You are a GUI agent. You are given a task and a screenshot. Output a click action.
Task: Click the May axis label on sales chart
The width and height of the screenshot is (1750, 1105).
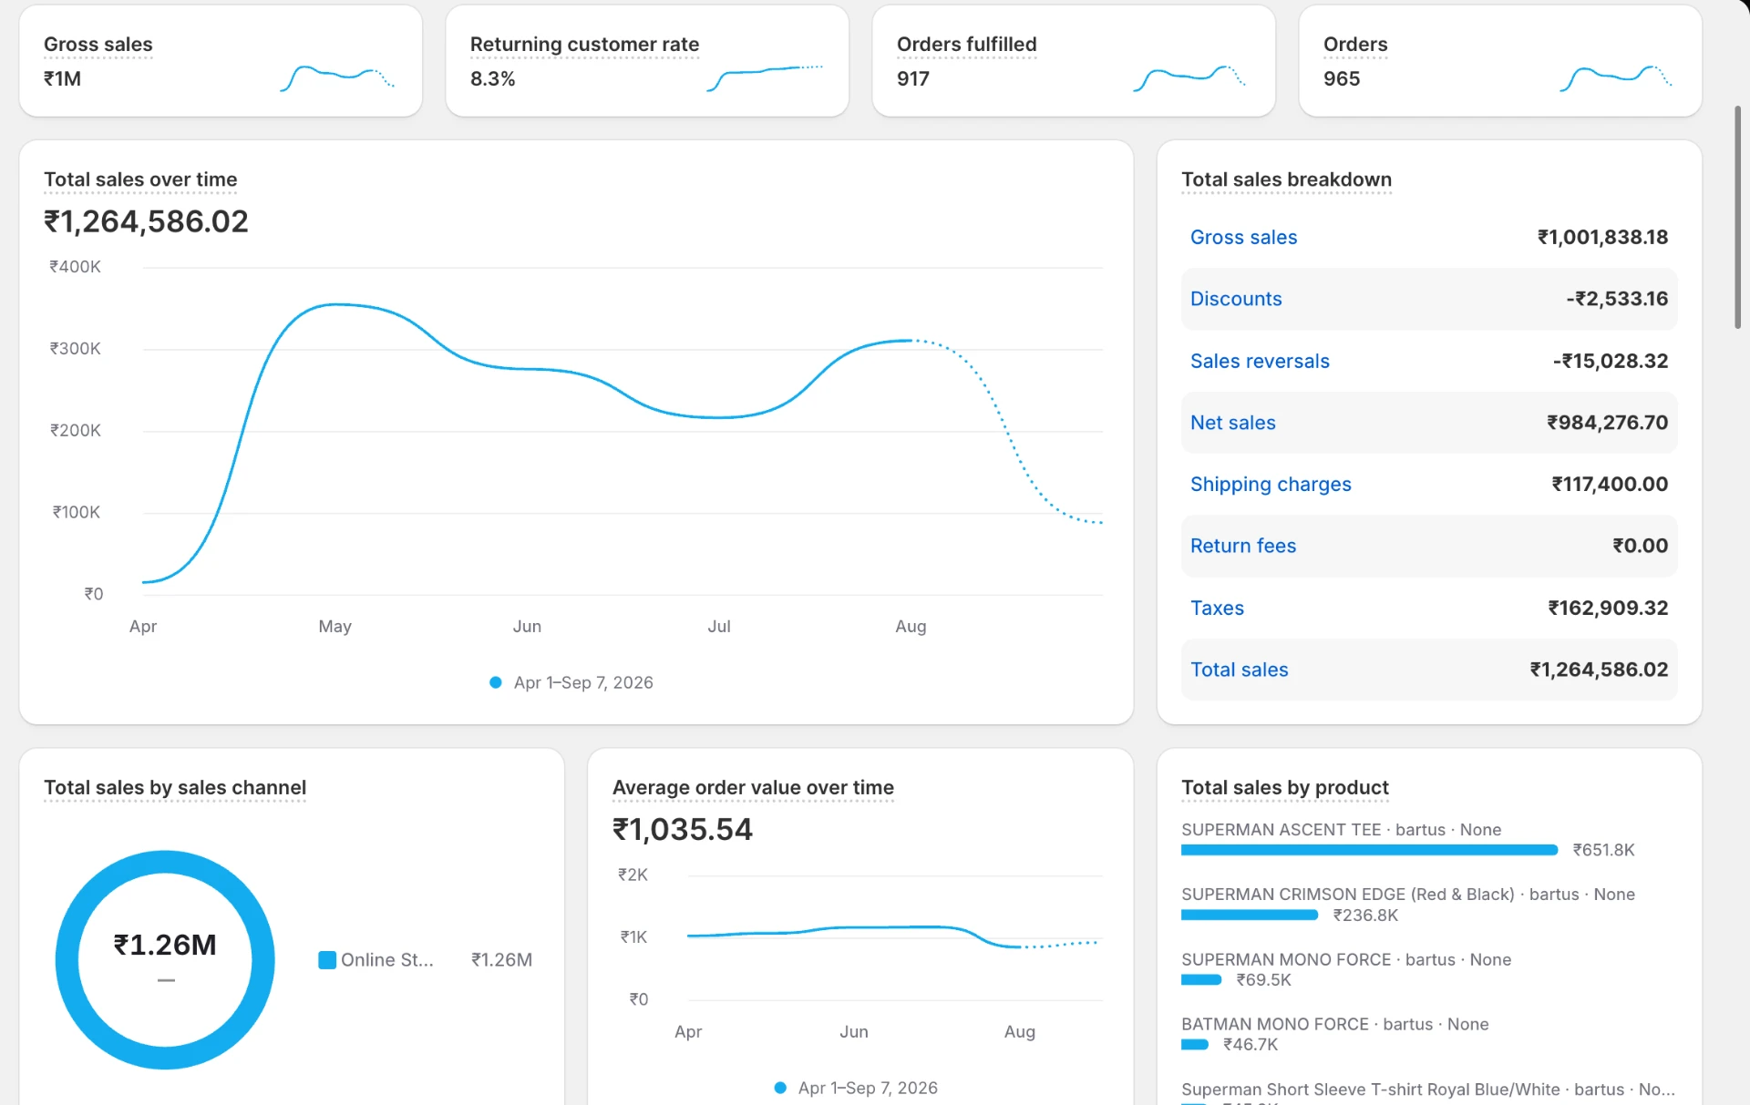[335, 626]
